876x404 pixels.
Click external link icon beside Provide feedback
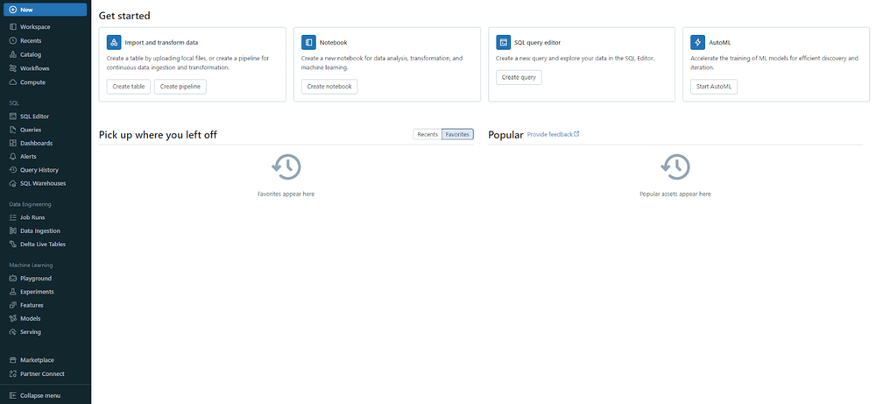pos(577,134)
